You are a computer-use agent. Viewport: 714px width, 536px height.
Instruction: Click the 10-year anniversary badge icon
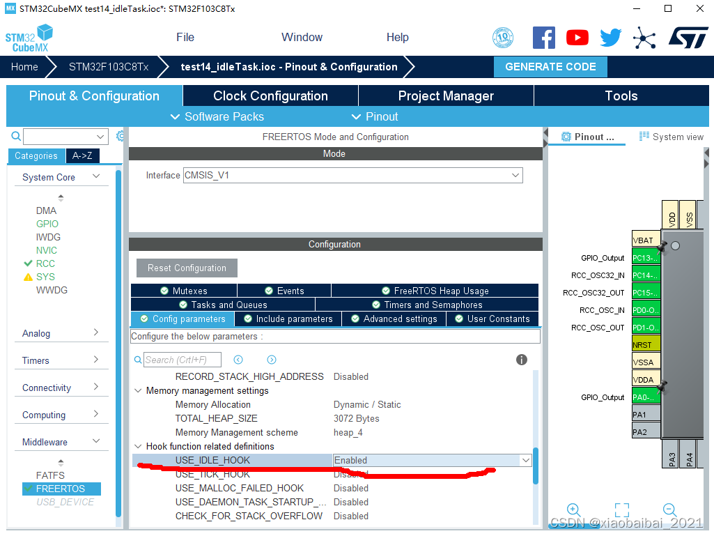coord(503,38)
